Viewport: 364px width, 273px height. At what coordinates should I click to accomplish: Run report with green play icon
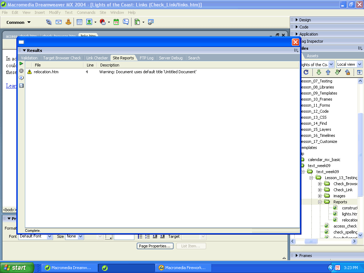pos(21,64)
